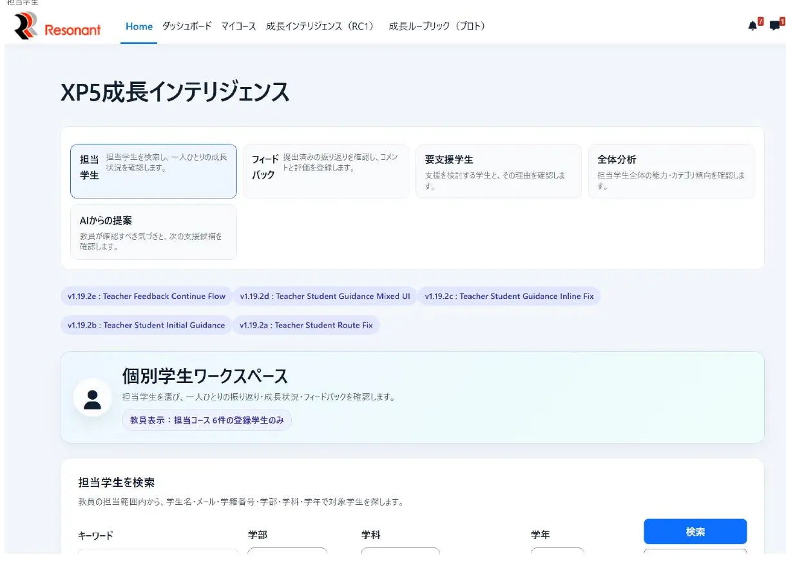Click the XP5成長インテリジェンス heading

pos(175,93)
